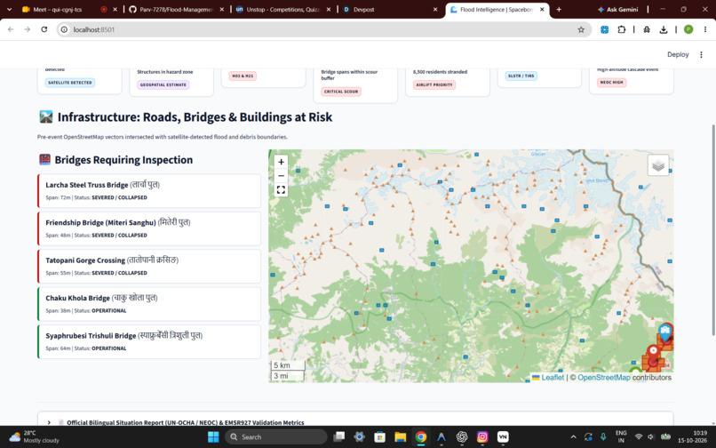Go back to the previous page
716x448 pixels.
coord(11,29)
